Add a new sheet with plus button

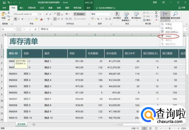[x=34, y=124]
